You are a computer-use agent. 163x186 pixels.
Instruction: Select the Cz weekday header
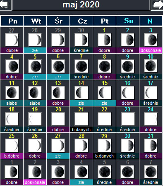pos(81,21)
